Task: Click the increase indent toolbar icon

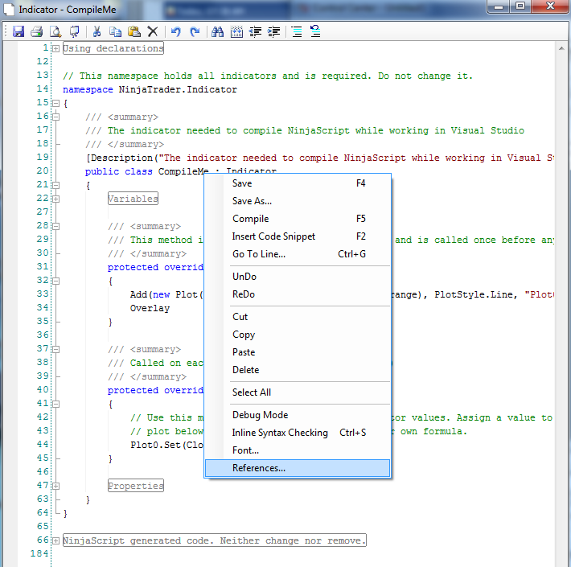Action: click(274, 31)
